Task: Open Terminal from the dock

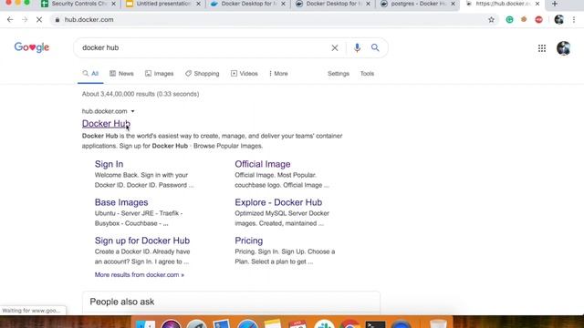Action: coord(375,325)
